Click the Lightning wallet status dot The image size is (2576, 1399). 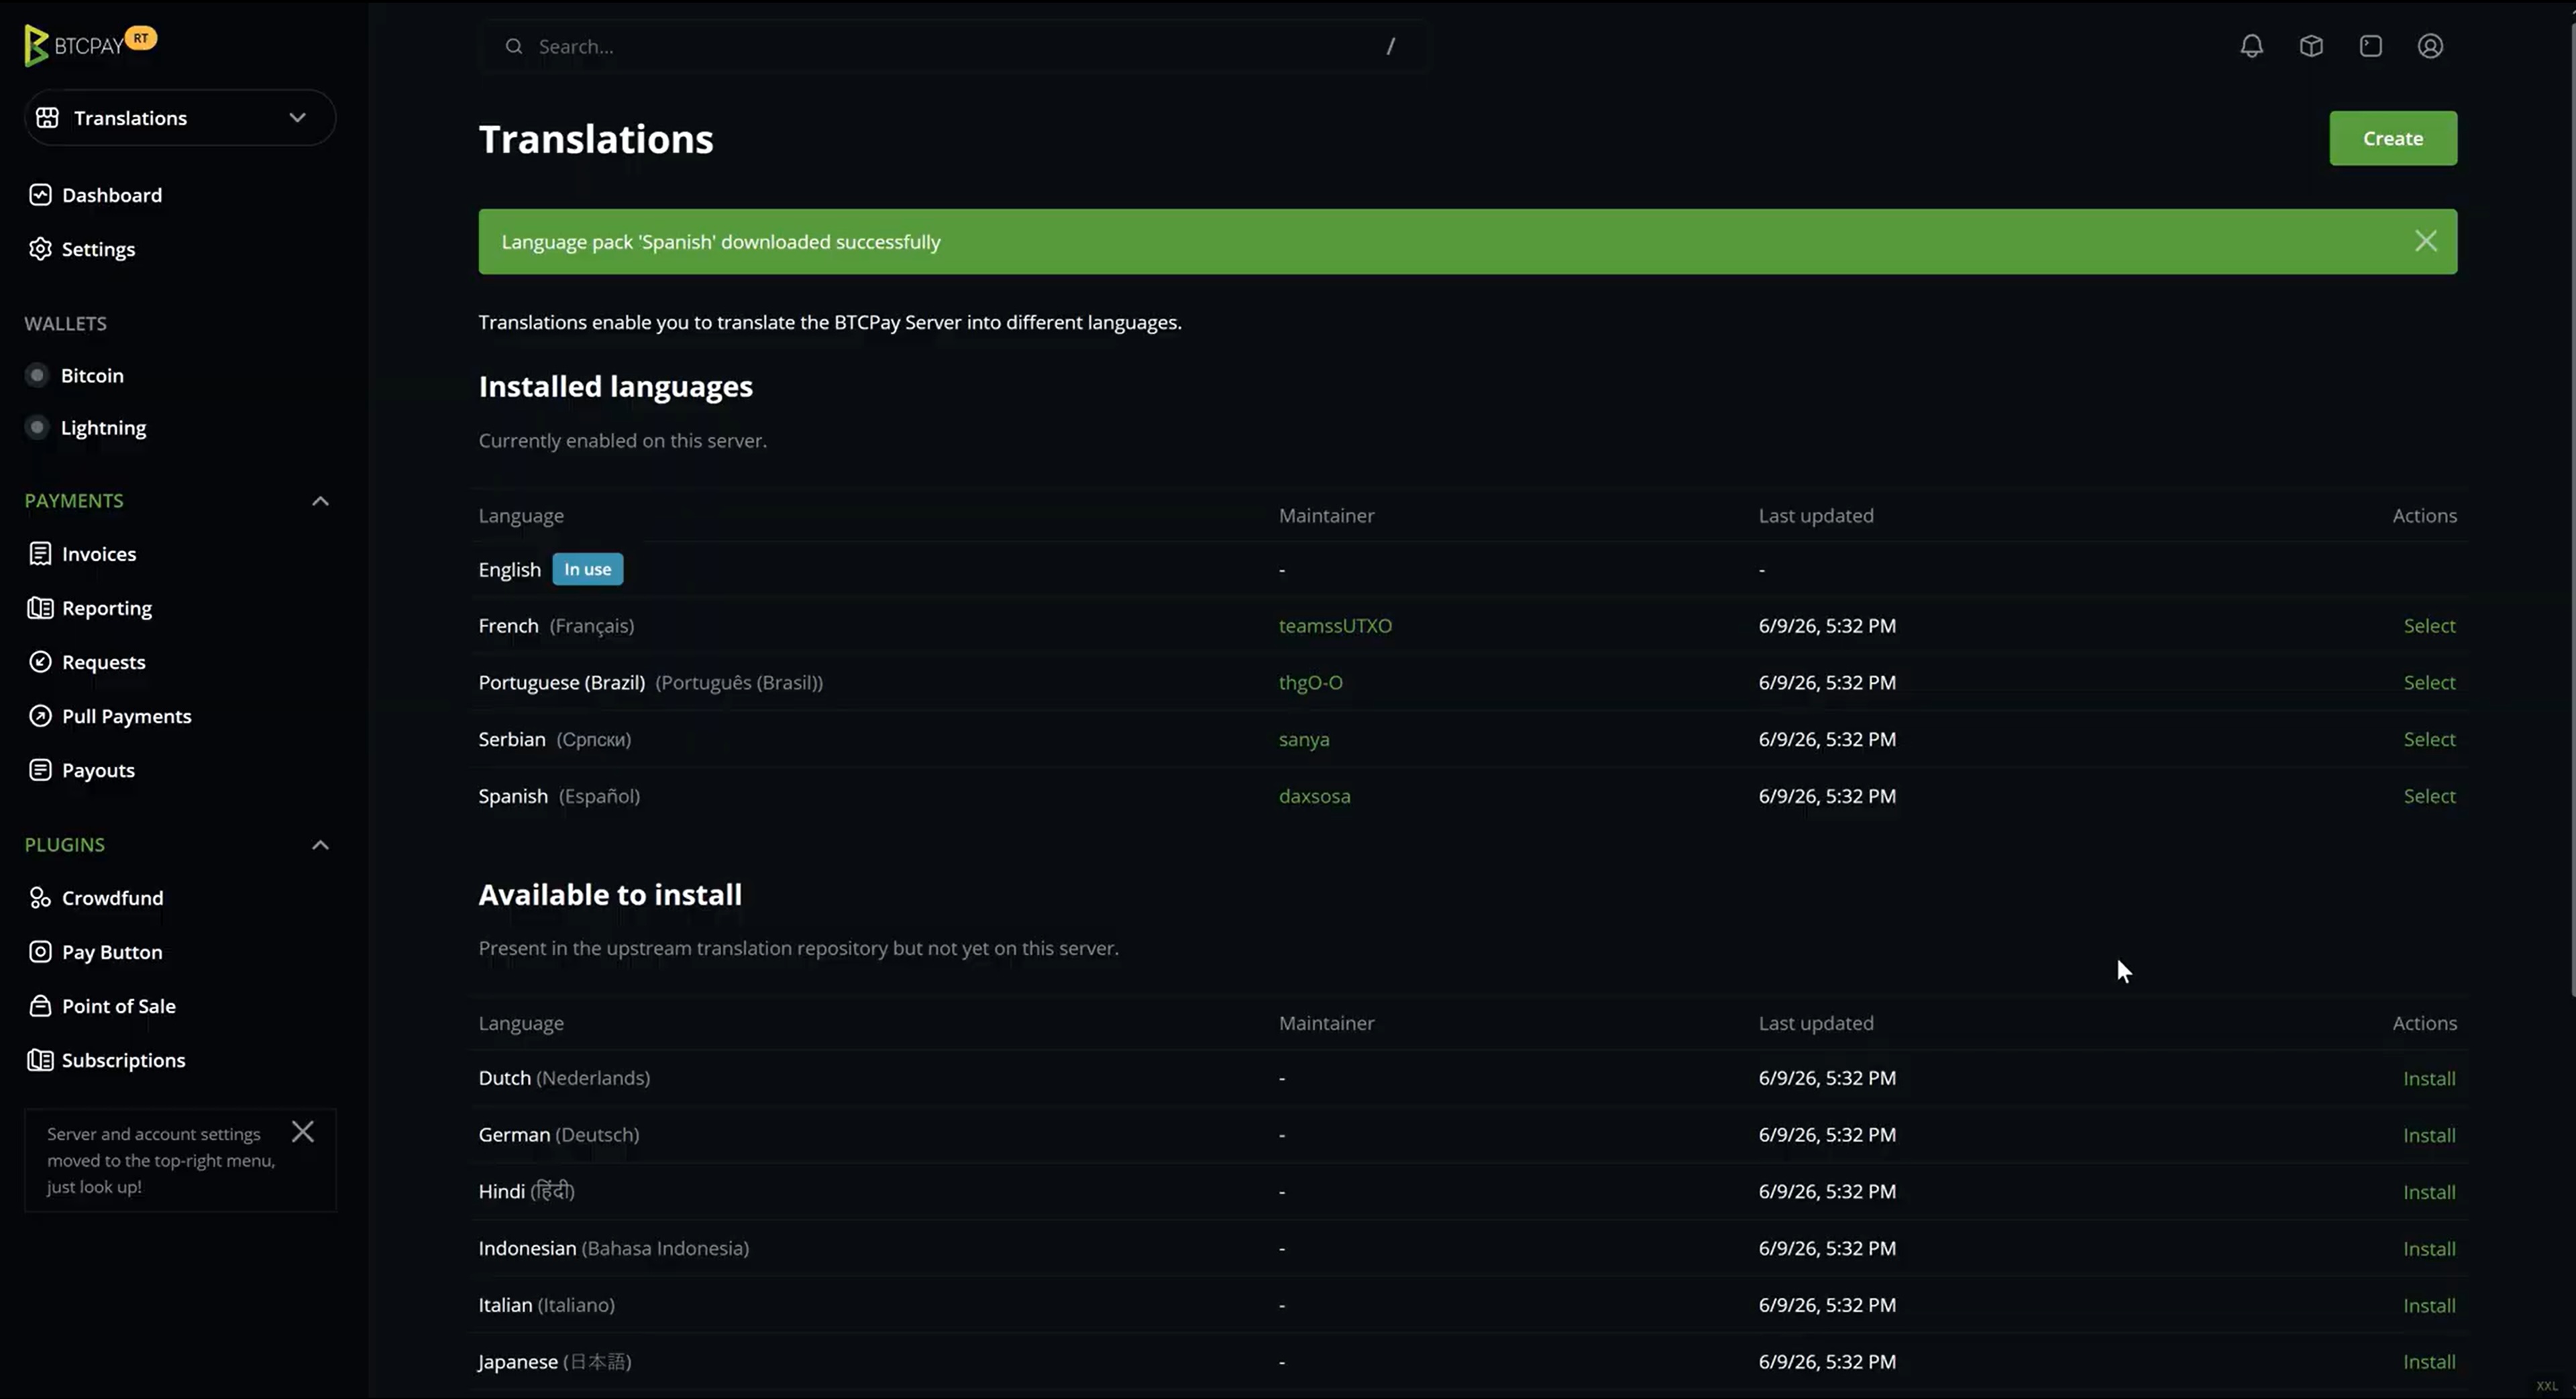point(37,427)
